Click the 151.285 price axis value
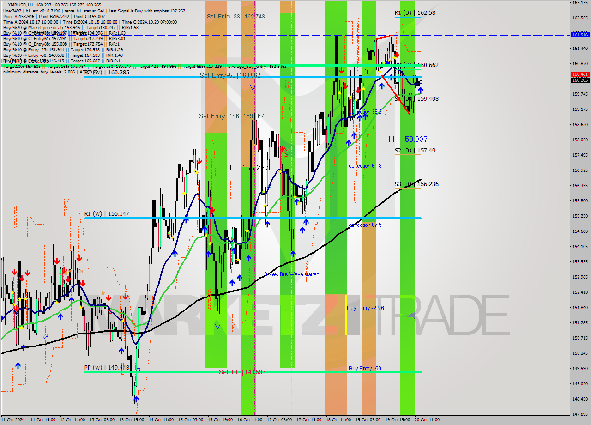Image resolution: width=591 pixels, height=425 pixels. (x=580, y=323)
